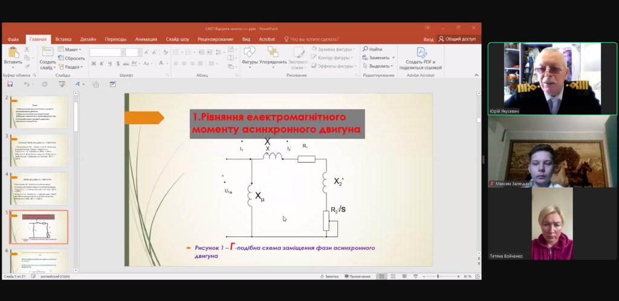This screenshot has height=301, width=619.
Task: Open the Insert (Вставка) tab
Action: (63, 39)
